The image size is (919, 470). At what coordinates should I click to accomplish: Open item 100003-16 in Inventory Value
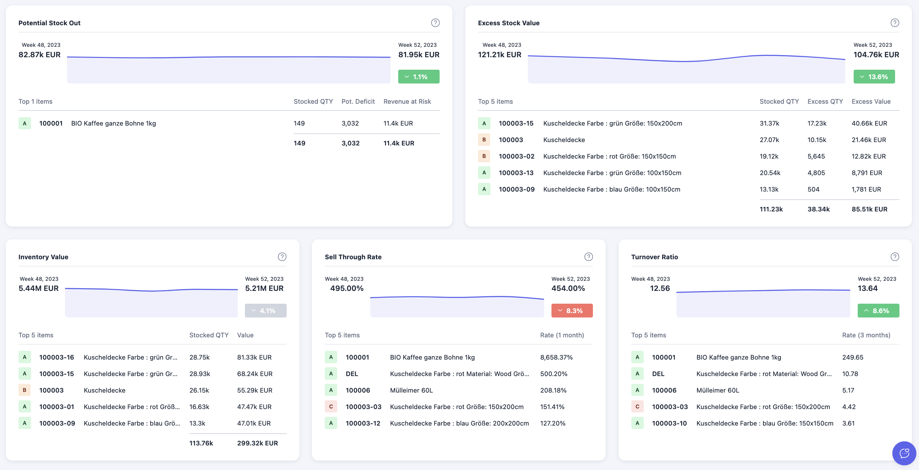pos(56,357)
